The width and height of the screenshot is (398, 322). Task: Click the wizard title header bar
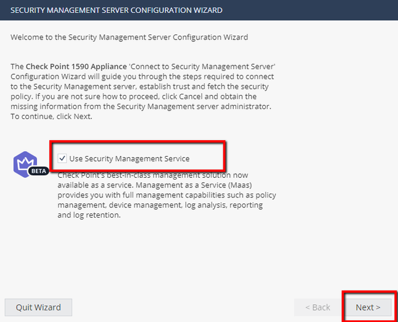(199, 10)
